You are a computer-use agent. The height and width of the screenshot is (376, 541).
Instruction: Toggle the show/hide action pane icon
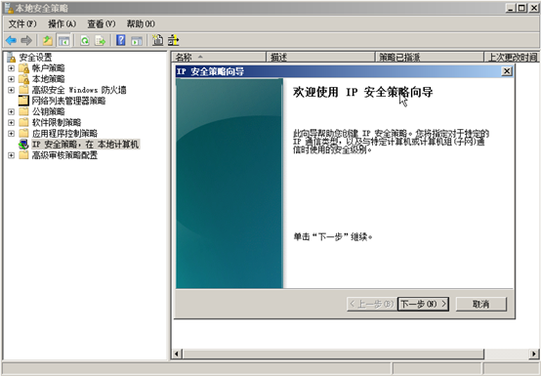137,40
